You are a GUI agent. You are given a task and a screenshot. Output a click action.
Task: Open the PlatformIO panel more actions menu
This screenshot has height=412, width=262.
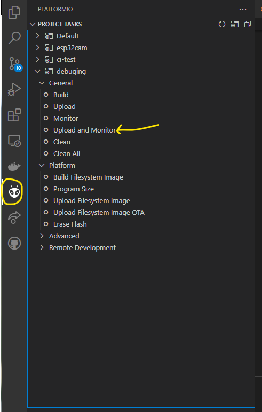pos(243,9)
